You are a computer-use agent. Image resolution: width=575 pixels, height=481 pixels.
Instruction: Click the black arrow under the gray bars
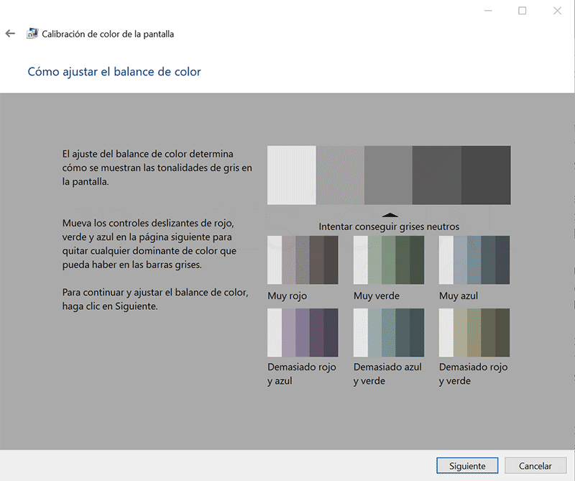390,215
